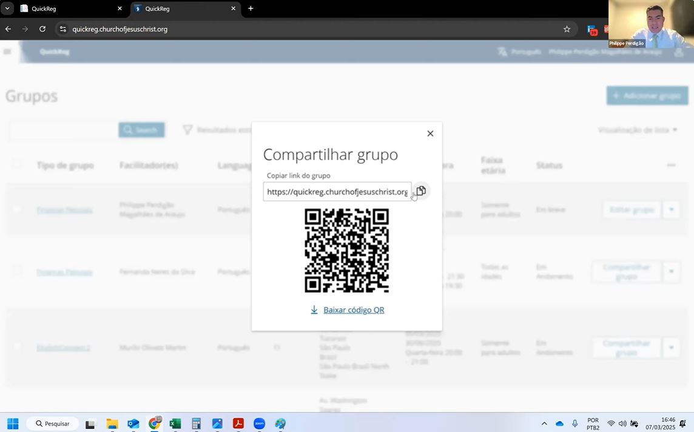Click the Tipo de grupo column header
The height and width of the screenshot is (432, 694).
point(65,165)
